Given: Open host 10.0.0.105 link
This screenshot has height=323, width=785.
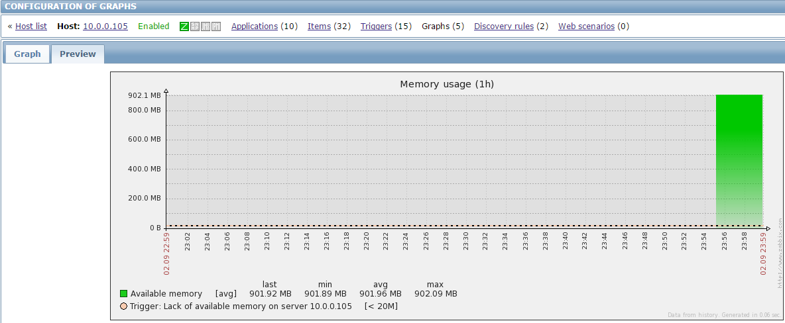Looking at the screenshot, I should click(x=105, y=26).
